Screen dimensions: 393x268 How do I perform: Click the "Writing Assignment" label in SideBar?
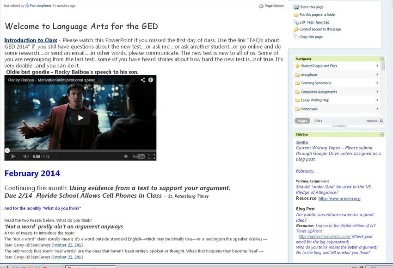pos(312,181)
